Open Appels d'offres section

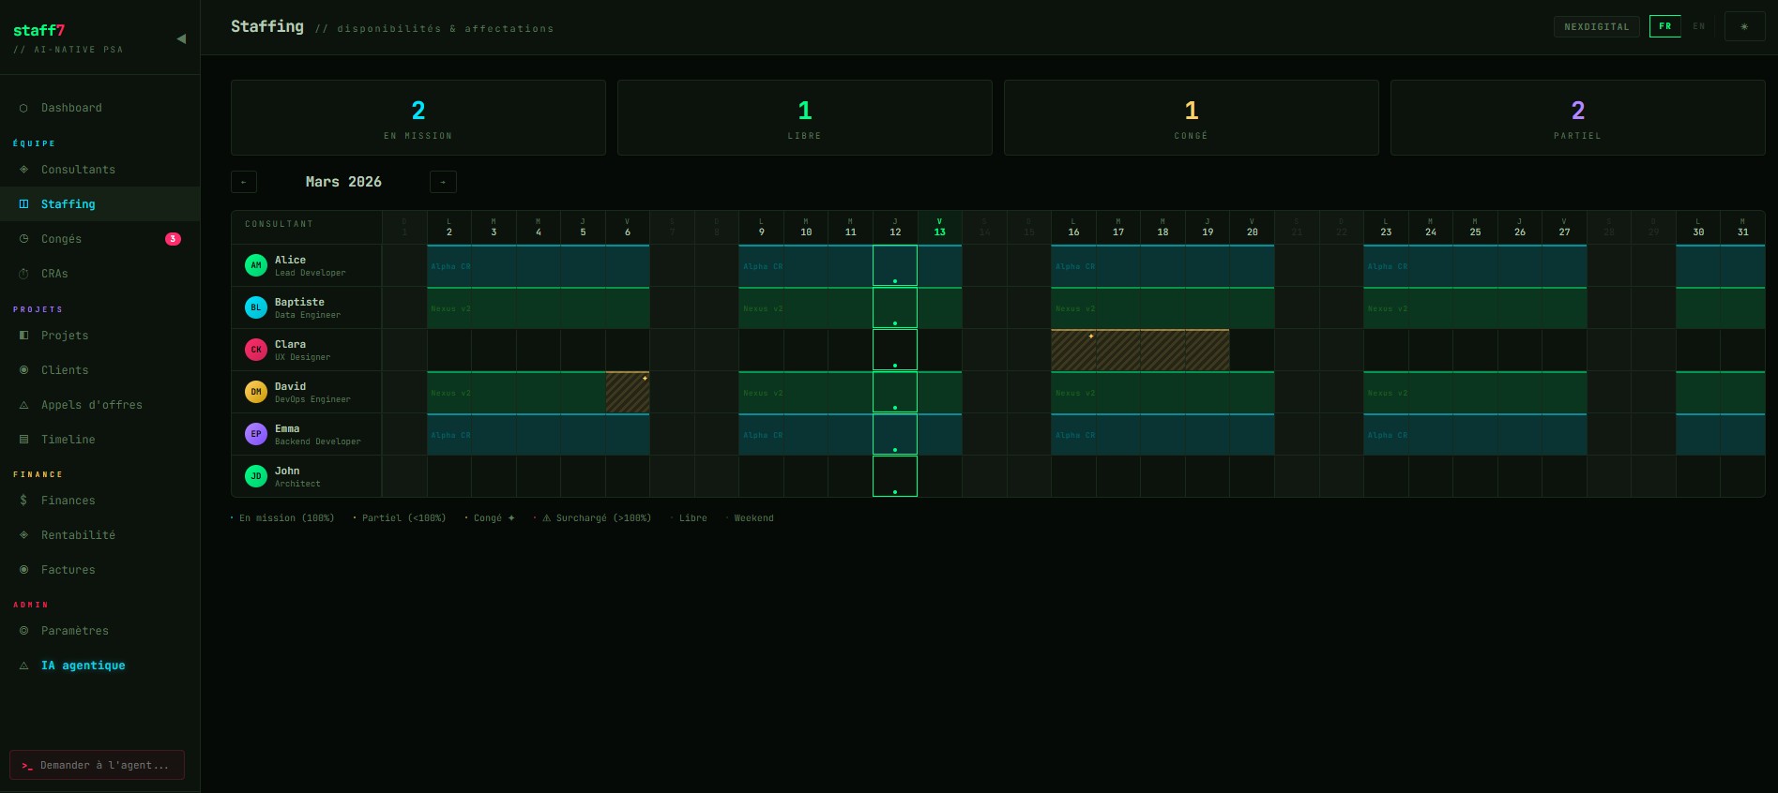[x=99, y=405]
